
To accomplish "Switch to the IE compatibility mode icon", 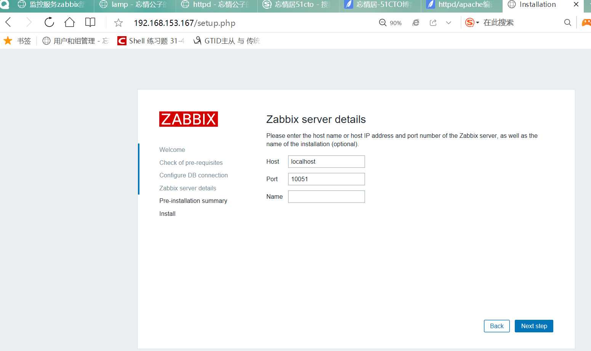I will click(x=416, y=23).
